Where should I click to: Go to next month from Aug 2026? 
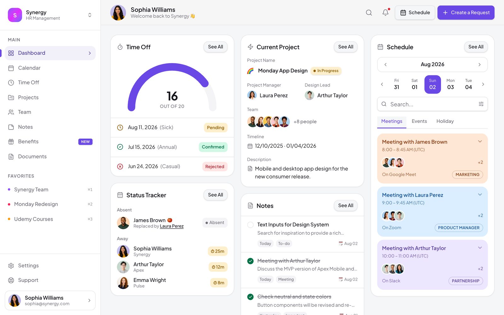[479, 65]
